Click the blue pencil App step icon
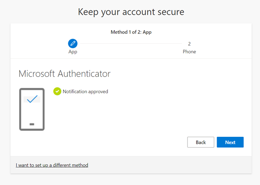 pyautogui.click(x=72, y=44)
